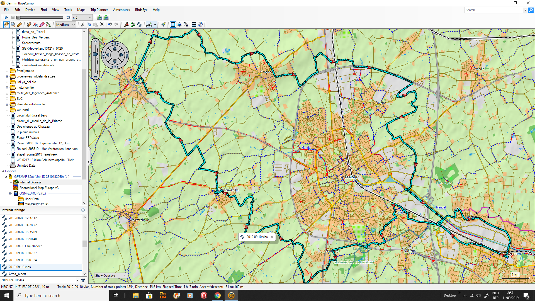Open the Maps menu

pyautogui.click(x=81, y=10)
